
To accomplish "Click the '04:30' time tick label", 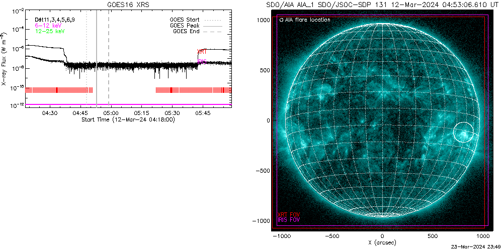I will pos(49,112).
